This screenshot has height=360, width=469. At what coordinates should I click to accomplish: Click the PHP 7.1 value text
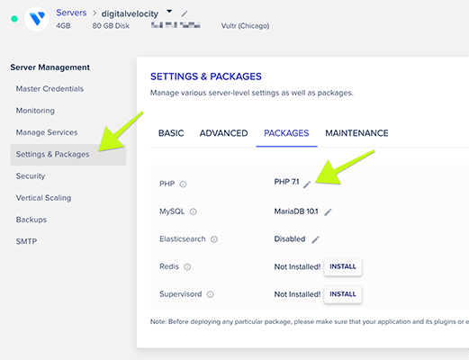(x=286, y=182)
